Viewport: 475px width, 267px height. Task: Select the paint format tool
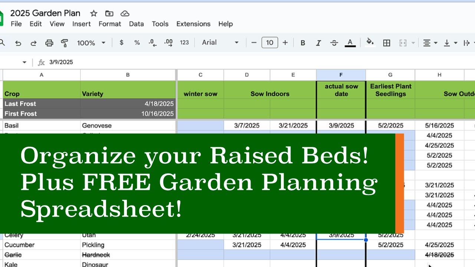[x=65, y=43]
